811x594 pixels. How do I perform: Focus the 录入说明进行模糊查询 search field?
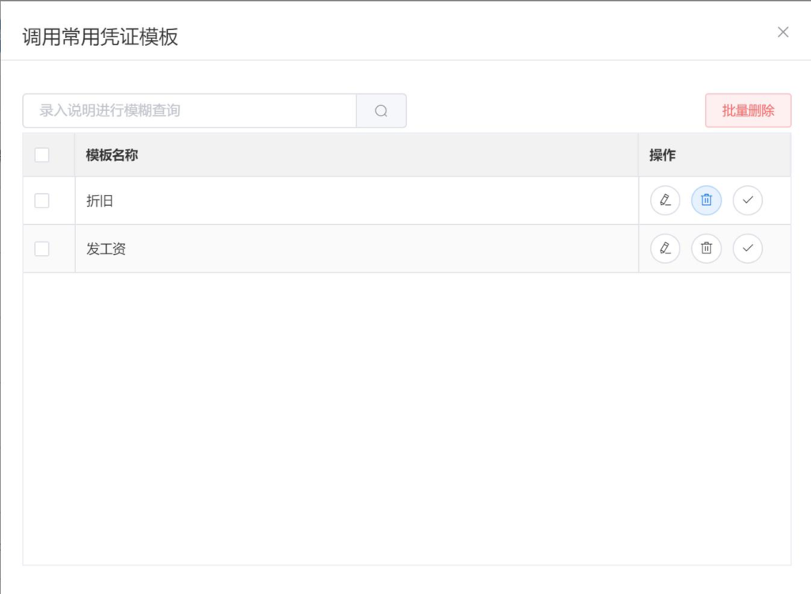(x=190, y=111)
